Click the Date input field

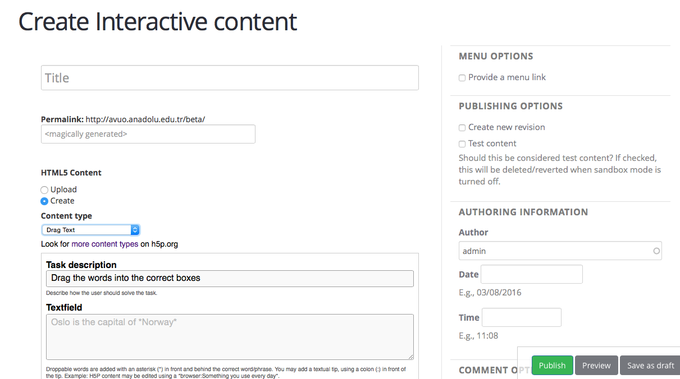(x=532, y=274)
